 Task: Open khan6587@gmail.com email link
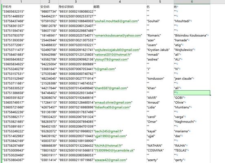111,88
